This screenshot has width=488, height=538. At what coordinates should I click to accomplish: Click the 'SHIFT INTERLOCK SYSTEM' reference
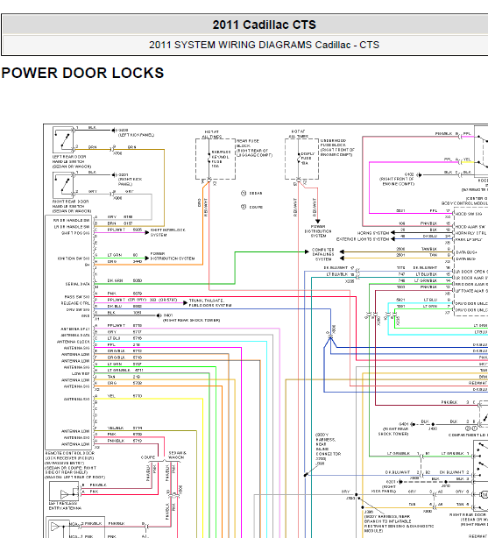(168, 232)
